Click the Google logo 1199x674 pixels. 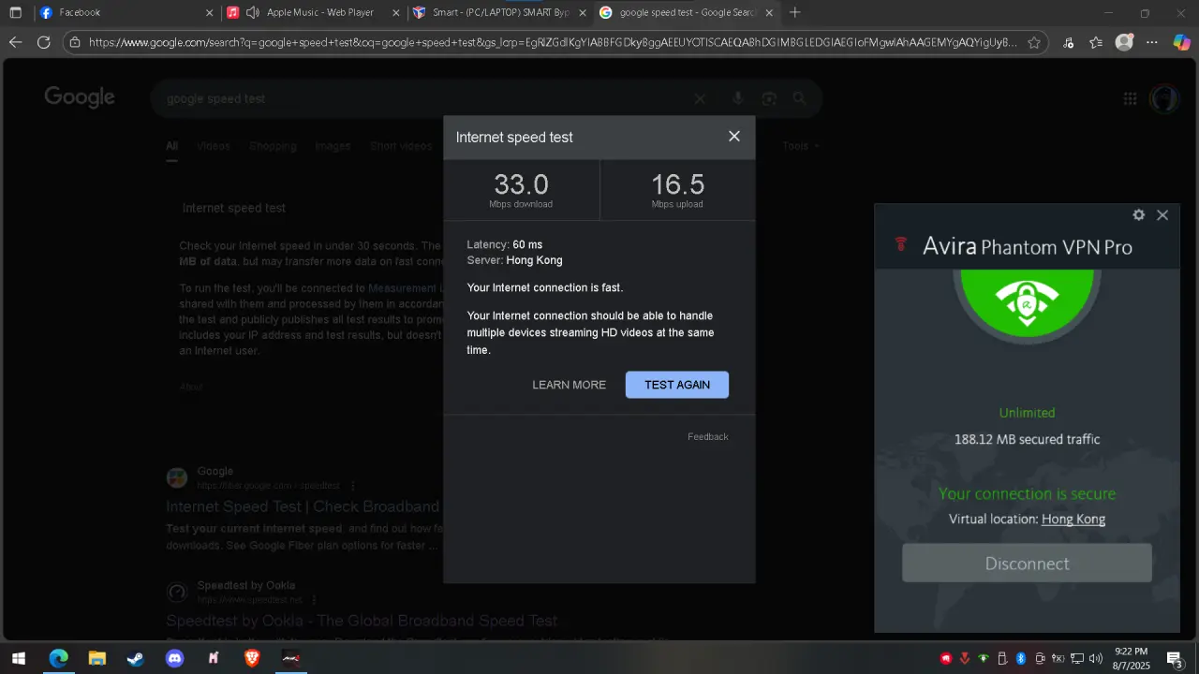click(80, 97)
